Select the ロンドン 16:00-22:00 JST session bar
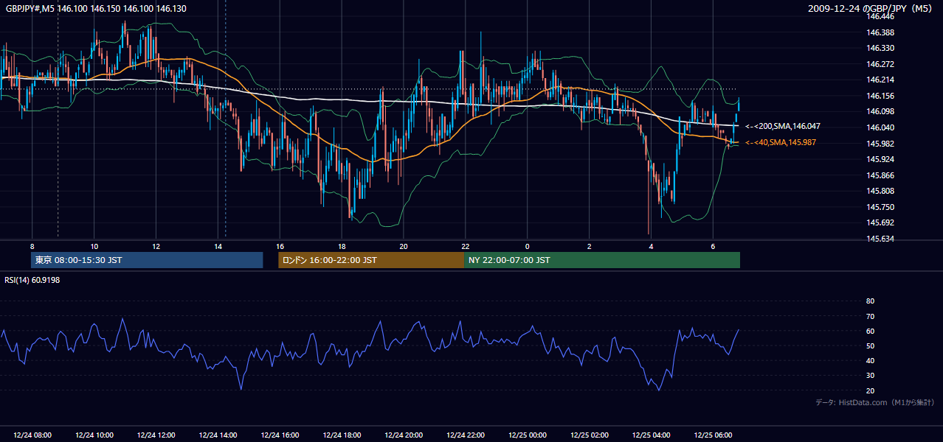Screen dimensions: 943x442 tap(371, 260)
